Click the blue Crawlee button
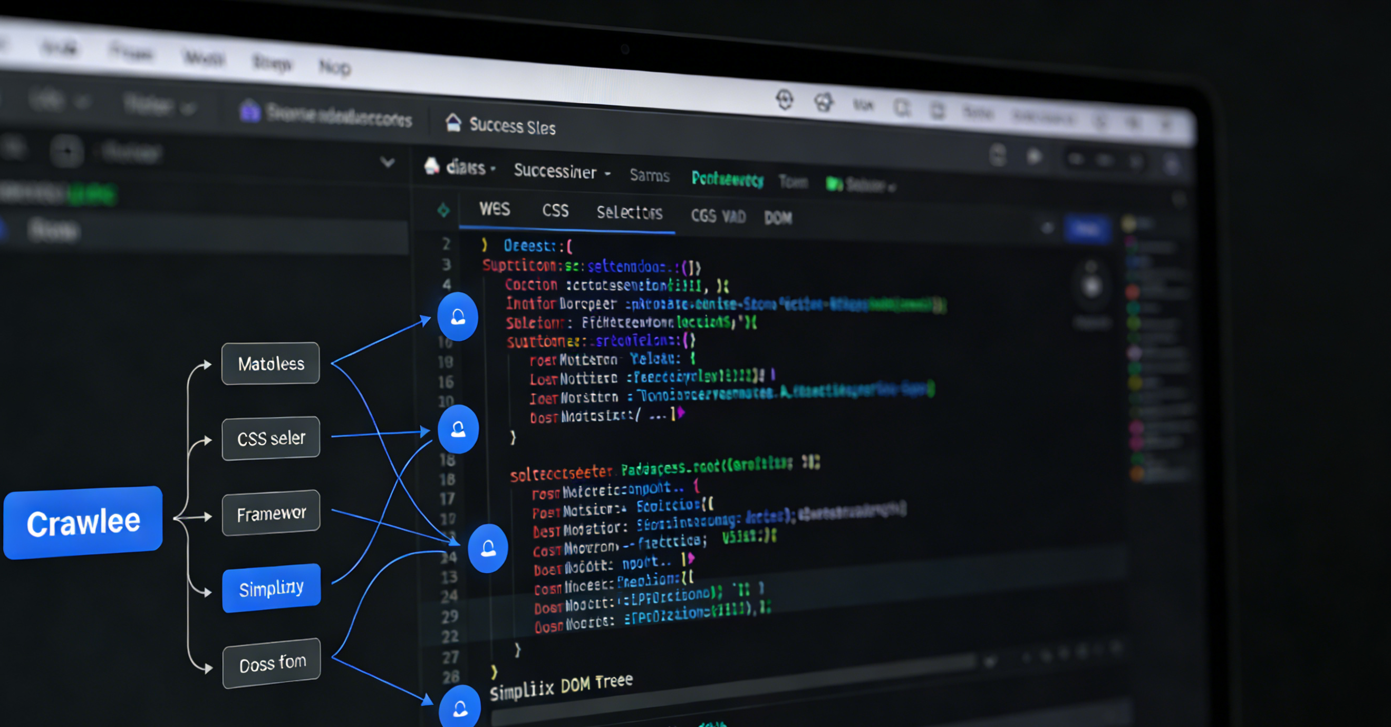 (x=83, y=523)
